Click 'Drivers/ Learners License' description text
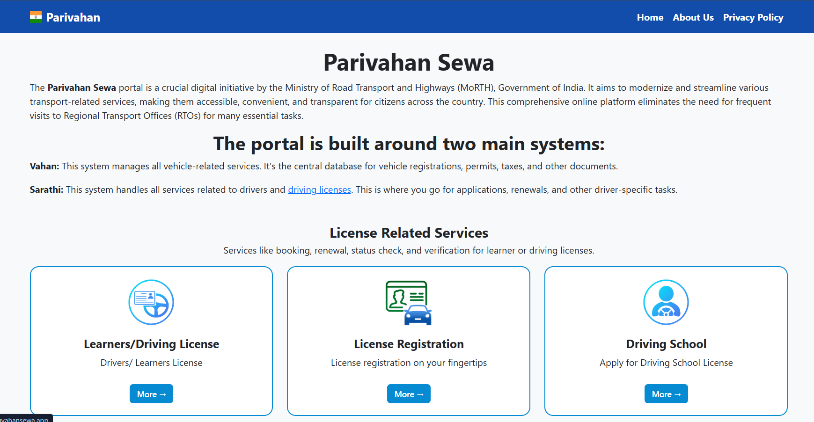This screenshot has width=814, height=422. click(x=151, y=363)
